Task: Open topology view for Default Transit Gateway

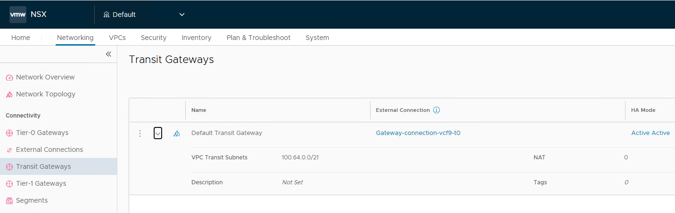Action: tap(177, 134)
